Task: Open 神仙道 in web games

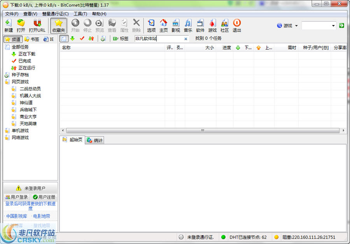Action: pos(26,103)
